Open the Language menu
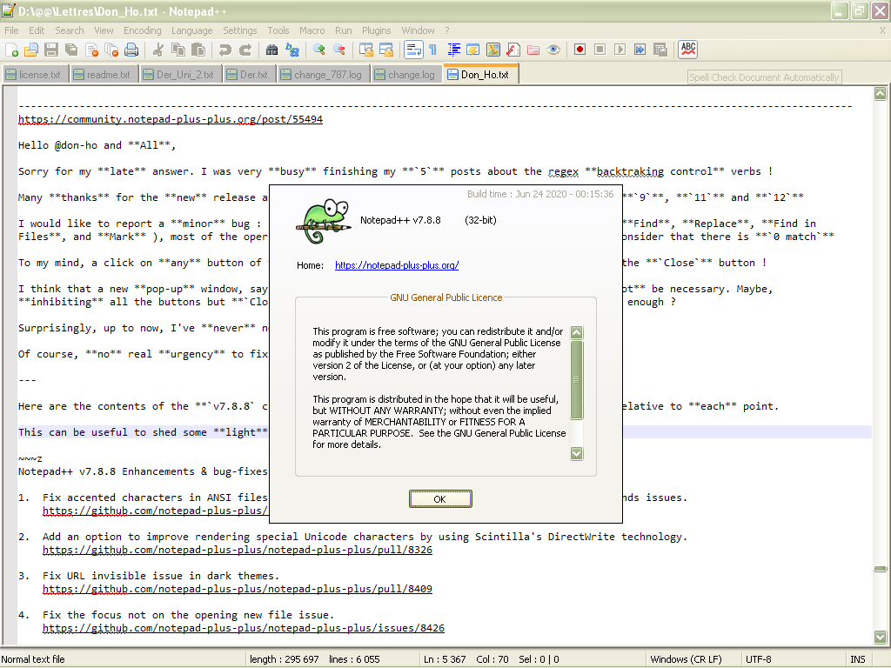The image size is (891, 668). [x=192, y=30]
